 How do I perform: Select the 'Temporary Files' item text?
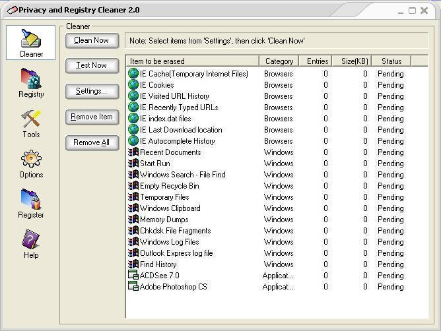coord(164,197)
